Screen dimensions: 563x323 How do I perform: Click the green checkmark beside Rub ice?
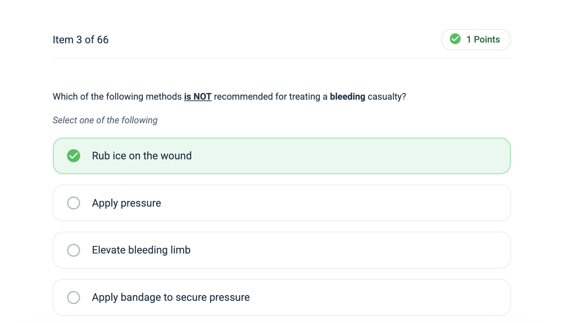click(73, 156)
